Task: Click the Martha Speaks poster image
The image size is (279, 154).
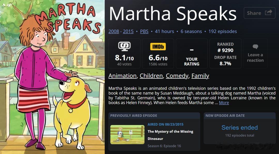Action: coord(52,77)
